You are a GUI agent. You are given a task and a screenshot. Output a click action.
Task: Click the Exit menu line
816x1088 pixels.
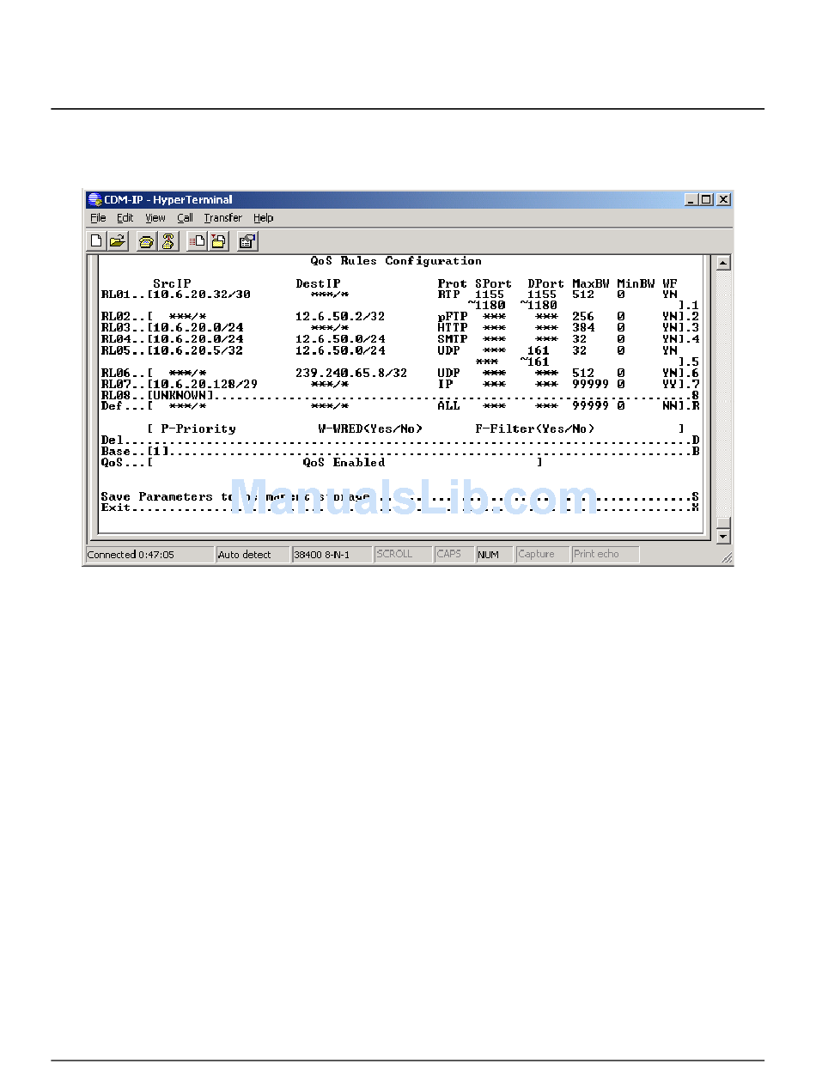pos(400,508)
